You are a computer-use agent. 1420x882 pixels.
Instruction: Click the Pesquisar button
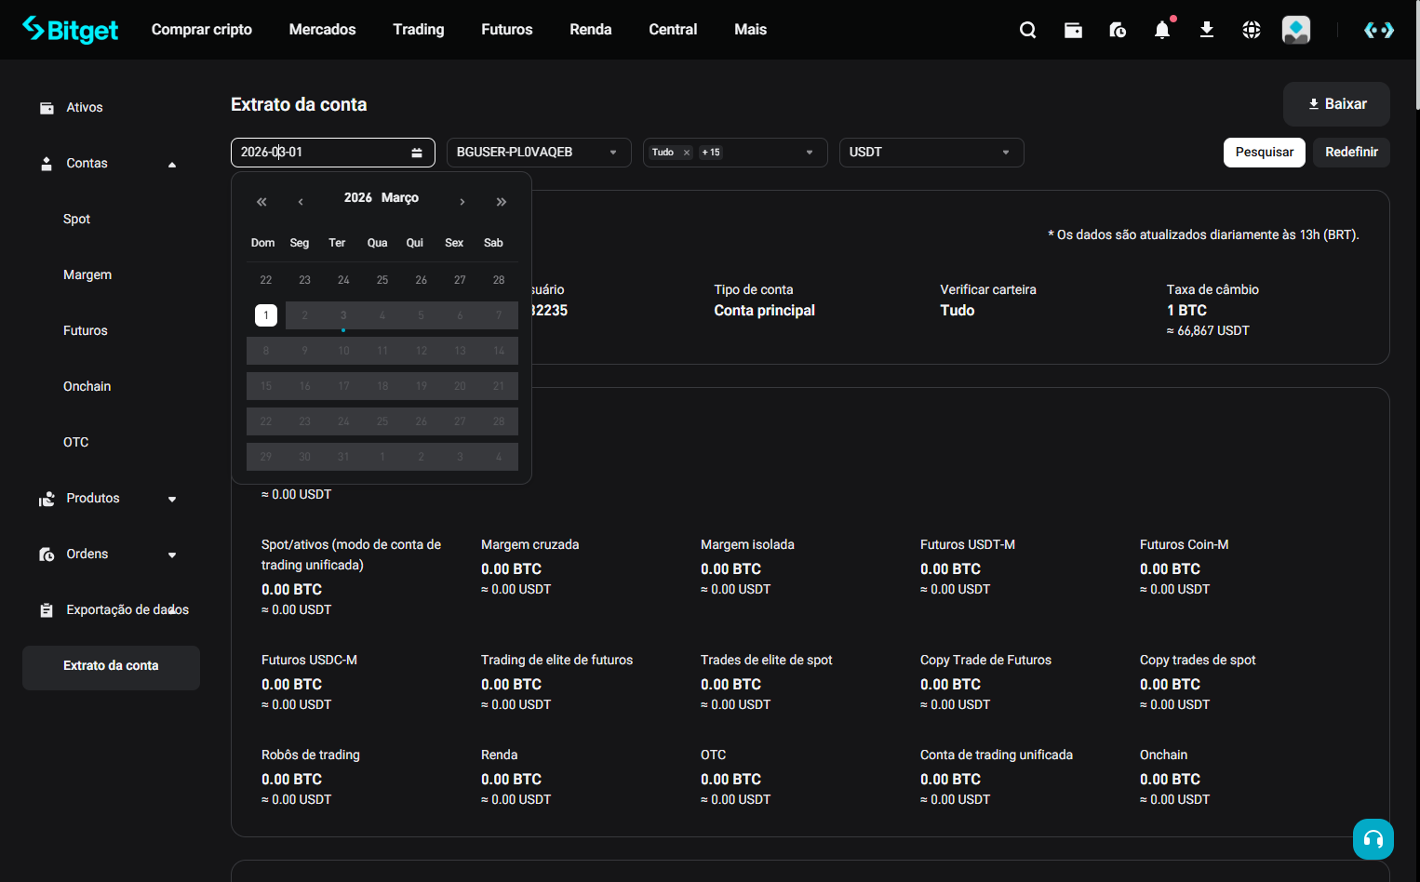(x=1265, y=153)
